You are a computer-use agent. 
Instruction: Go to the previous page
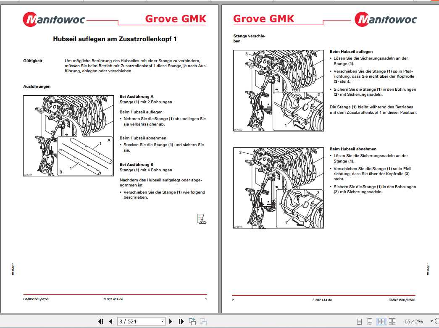(111, 322)
